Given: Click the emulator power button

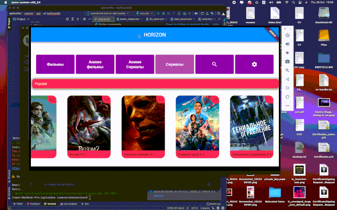Looking at the screenshot, I should (287, 35).
